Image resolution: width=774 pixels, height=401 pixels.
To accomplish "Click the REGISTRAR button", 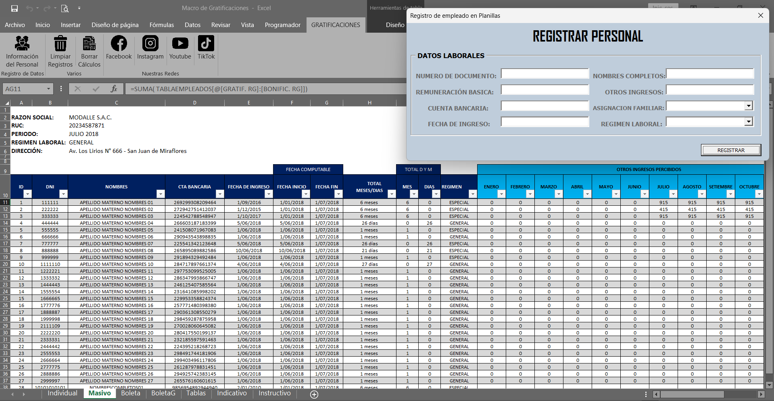I will coord(730,150).
